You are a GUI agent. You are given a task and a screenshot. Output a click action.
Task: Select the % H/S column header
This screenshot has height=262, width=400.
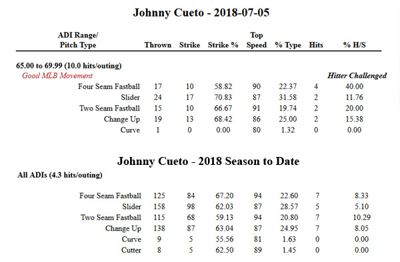pyautogui.click(x=355, y=45)
